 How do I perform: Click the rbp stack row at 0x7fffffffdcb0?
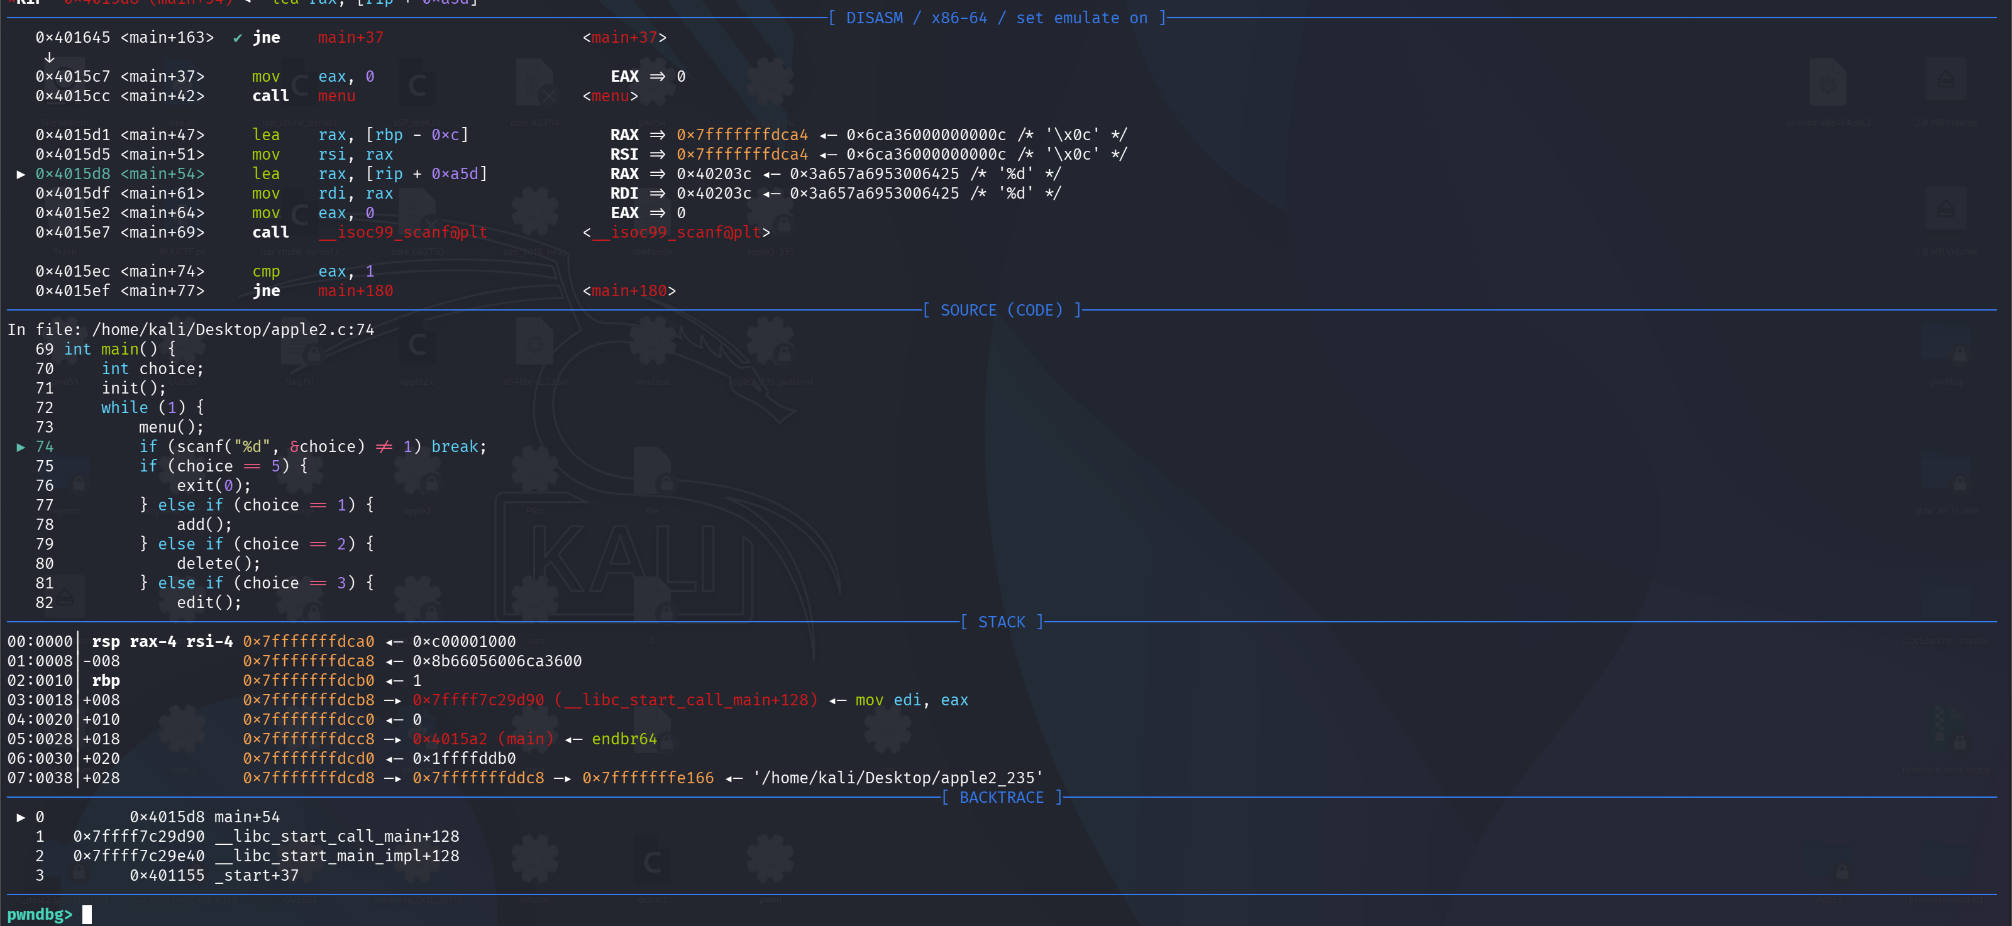214,681
